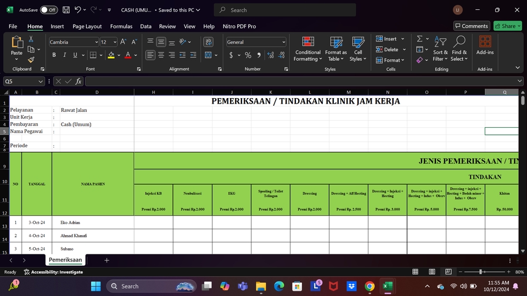Click the Format Painter brush icon
527x296 pixels.
click(x=31, y=60)
